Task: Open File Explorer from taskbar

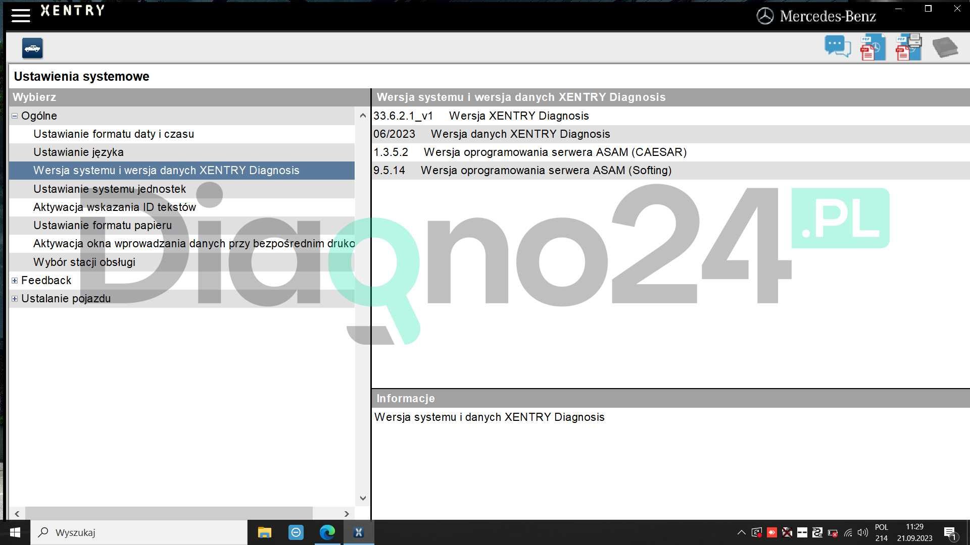Action: [x=265, y=532]
